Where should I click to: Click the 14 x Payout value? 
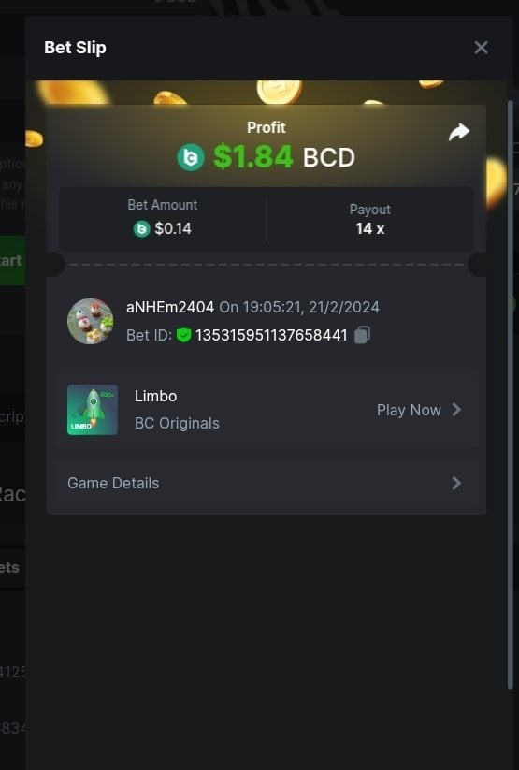pos(370,229)
